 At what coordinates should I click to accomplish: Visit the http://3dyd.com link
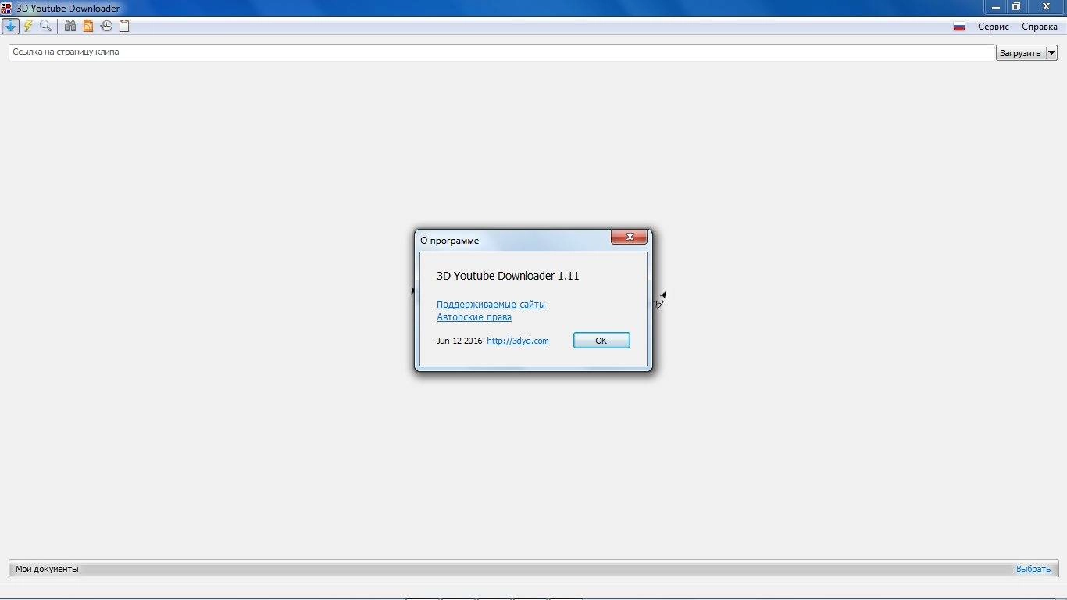518,341
